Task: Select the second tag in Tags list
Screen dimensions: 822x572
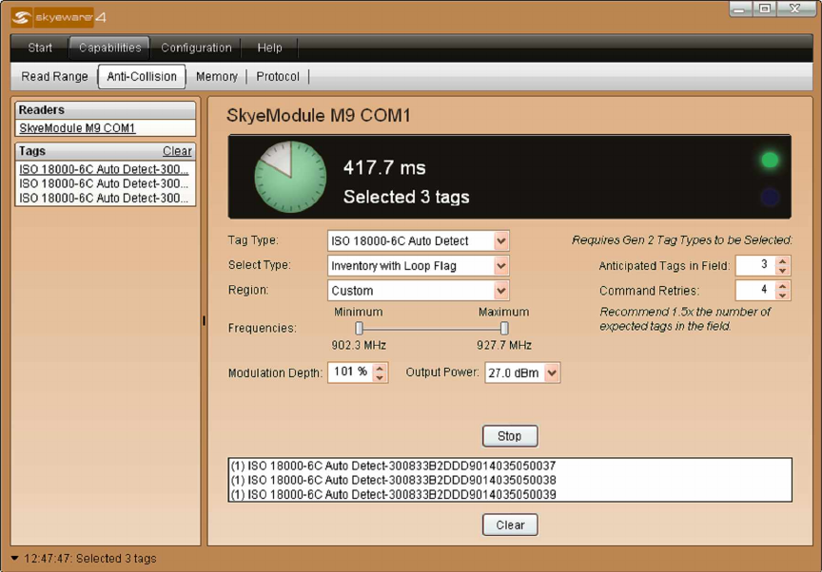Action: [105, 183]
